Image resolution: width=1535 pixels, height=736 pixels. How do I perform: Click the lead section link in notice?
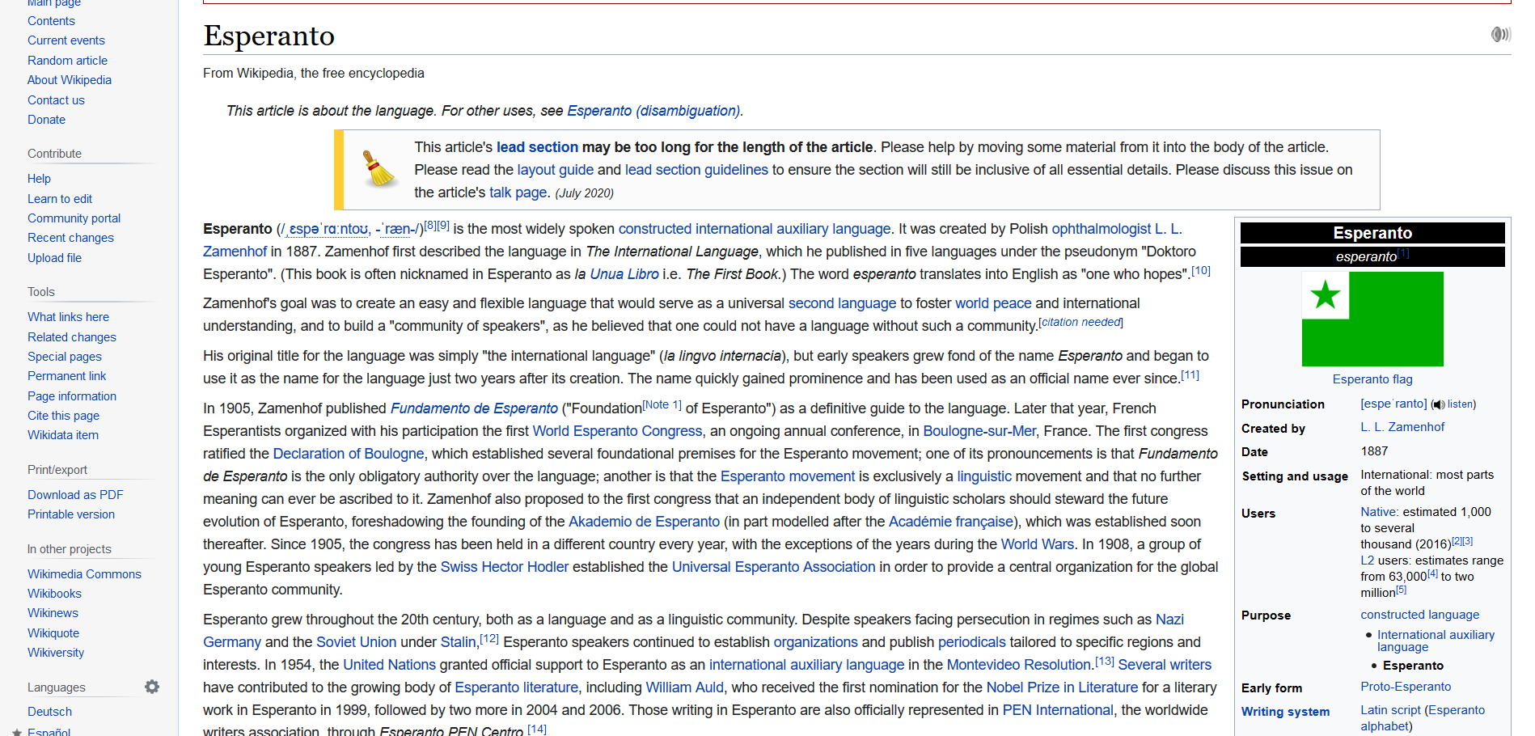[x=537, y=147]
